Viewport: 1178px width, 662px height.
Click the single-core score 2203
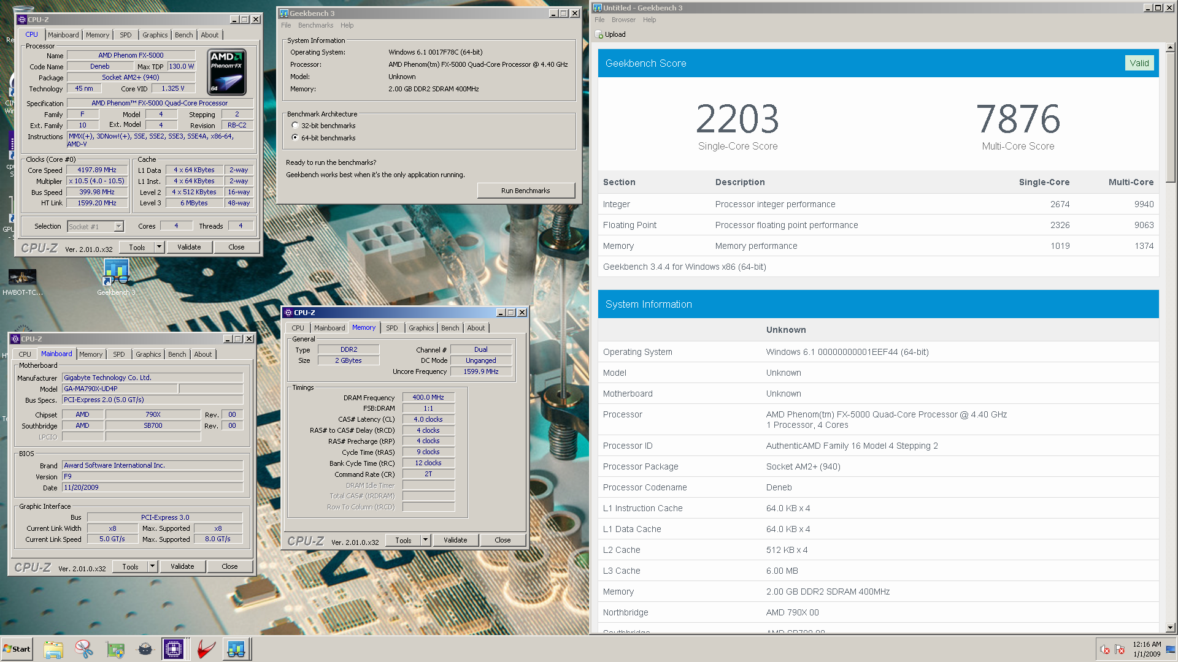(x=737, y=119)
